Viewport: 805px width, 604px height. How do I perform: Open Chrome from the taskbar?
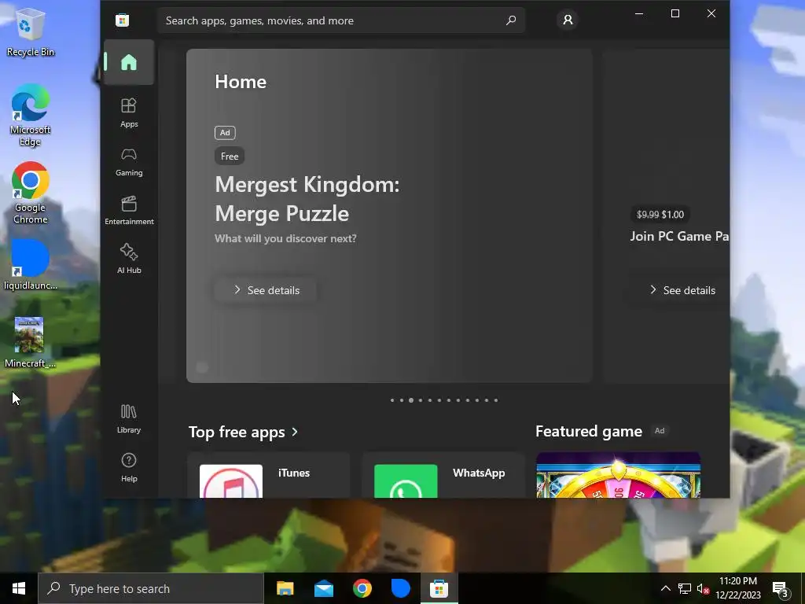tap(362, 588)
